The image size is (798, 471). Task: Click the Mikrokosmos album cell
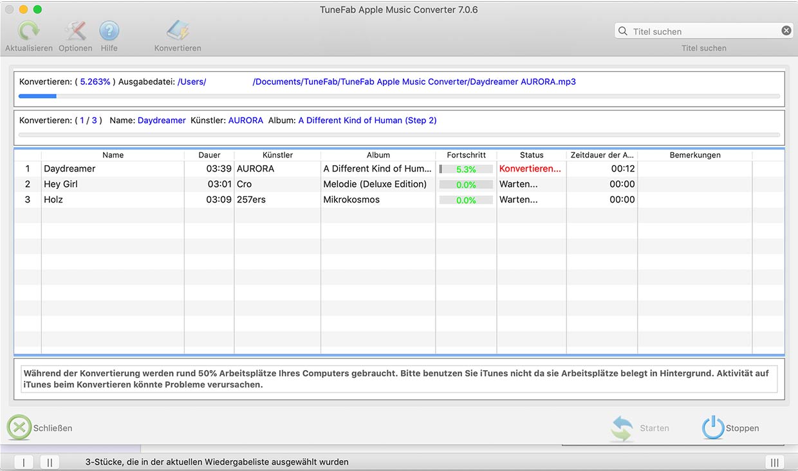click(x=351, y=199)
